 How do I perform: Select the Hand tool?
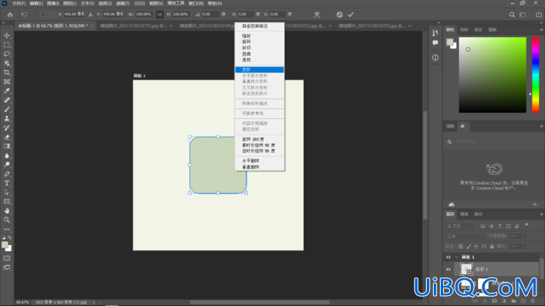[x=7, y=211]
